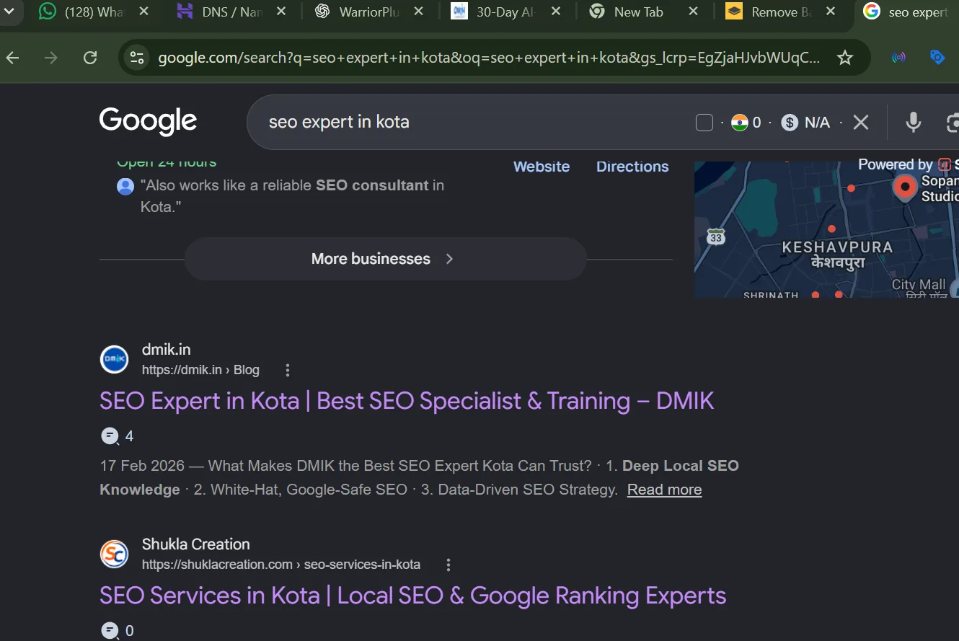Click Read more in DMIK snippet
This screenshot has height=641, width=959.
[x=664, y=490]
